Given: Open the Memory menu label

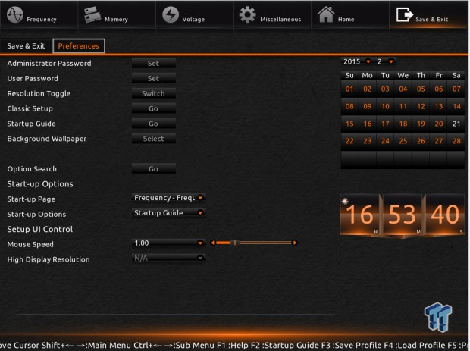Looking at the screenshot, I should coord(116,20).
